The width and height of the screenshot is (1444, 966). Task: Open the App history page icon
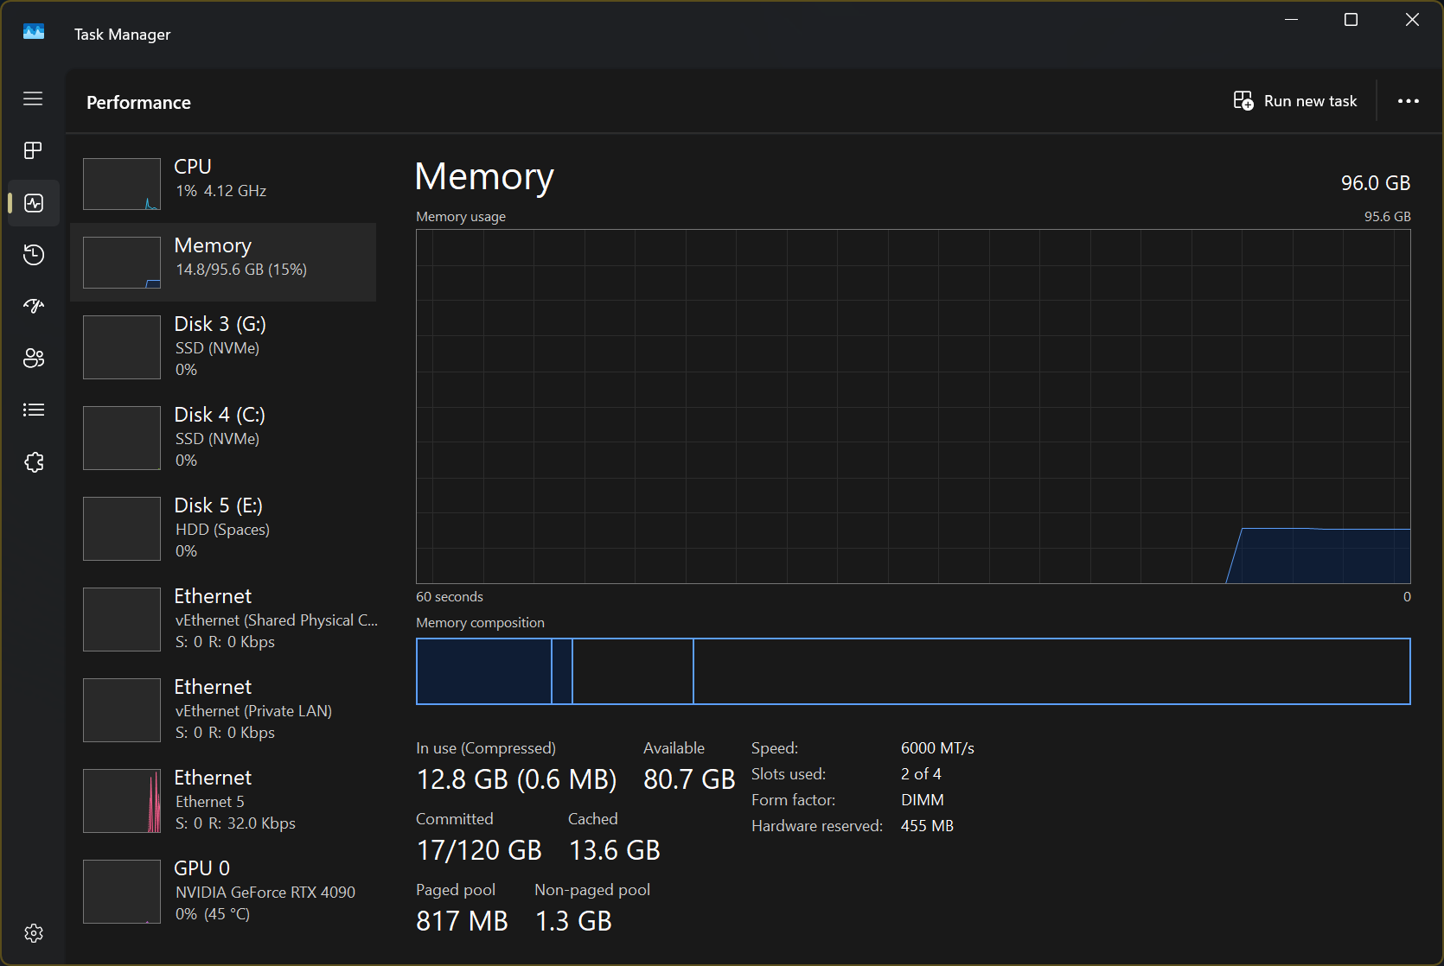click(x=33, y=255)
